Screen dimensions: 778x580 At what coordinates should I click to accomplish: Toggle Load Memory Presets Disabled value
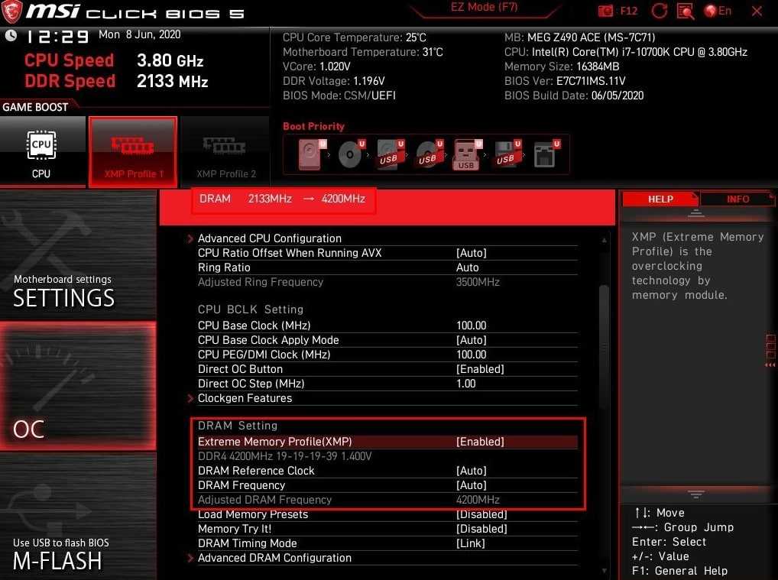(481, 514)
